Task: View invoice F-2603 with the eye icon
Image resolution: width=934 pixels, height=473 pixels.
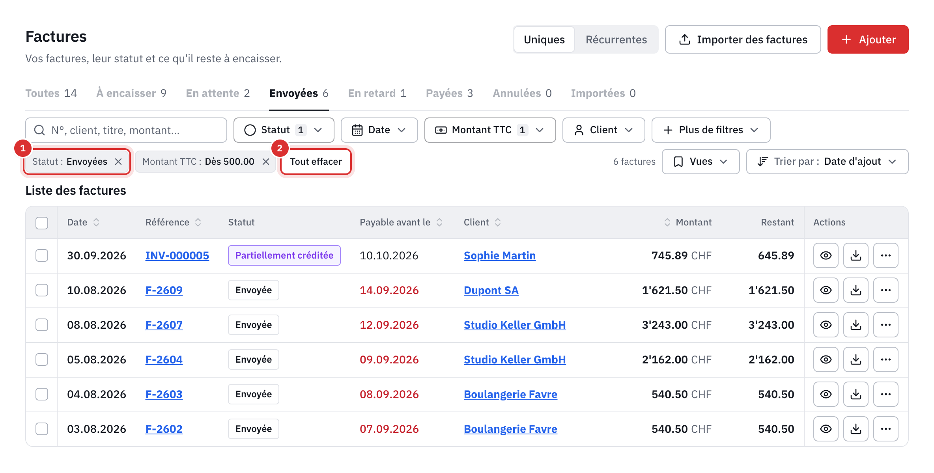Action: coord(826,394)
